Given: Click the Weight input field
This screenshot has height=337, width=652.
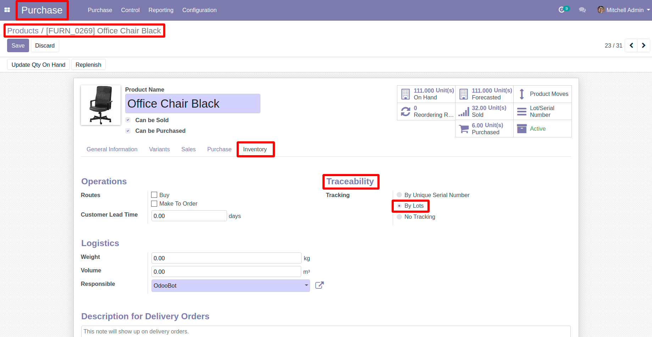Looking at the screenshot, I should [x=226, y=258].
